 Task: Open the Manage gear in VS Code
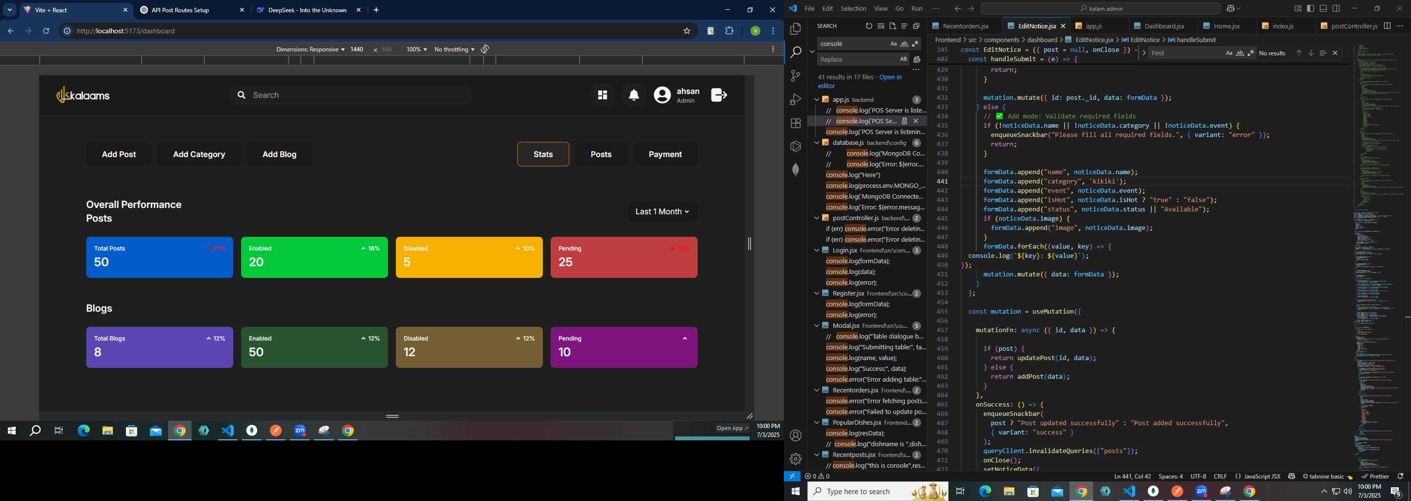[x=795, y=459]
